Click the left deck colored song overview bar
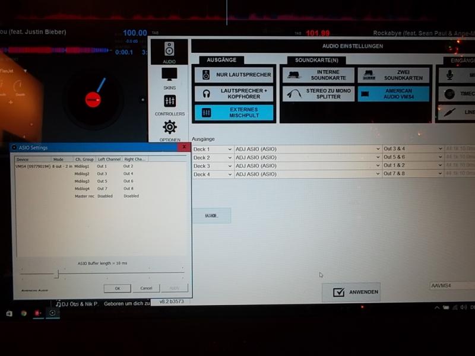The height and width of the screenshot is (356, 475). (56, 50)
